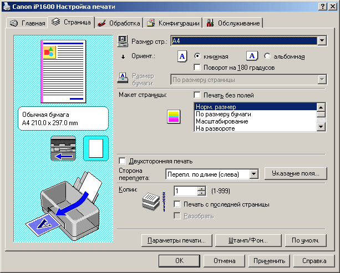This screenshot has width=340, height=273.
Task: Click the layout list scroll down arrow
Action: click(321, 127)
